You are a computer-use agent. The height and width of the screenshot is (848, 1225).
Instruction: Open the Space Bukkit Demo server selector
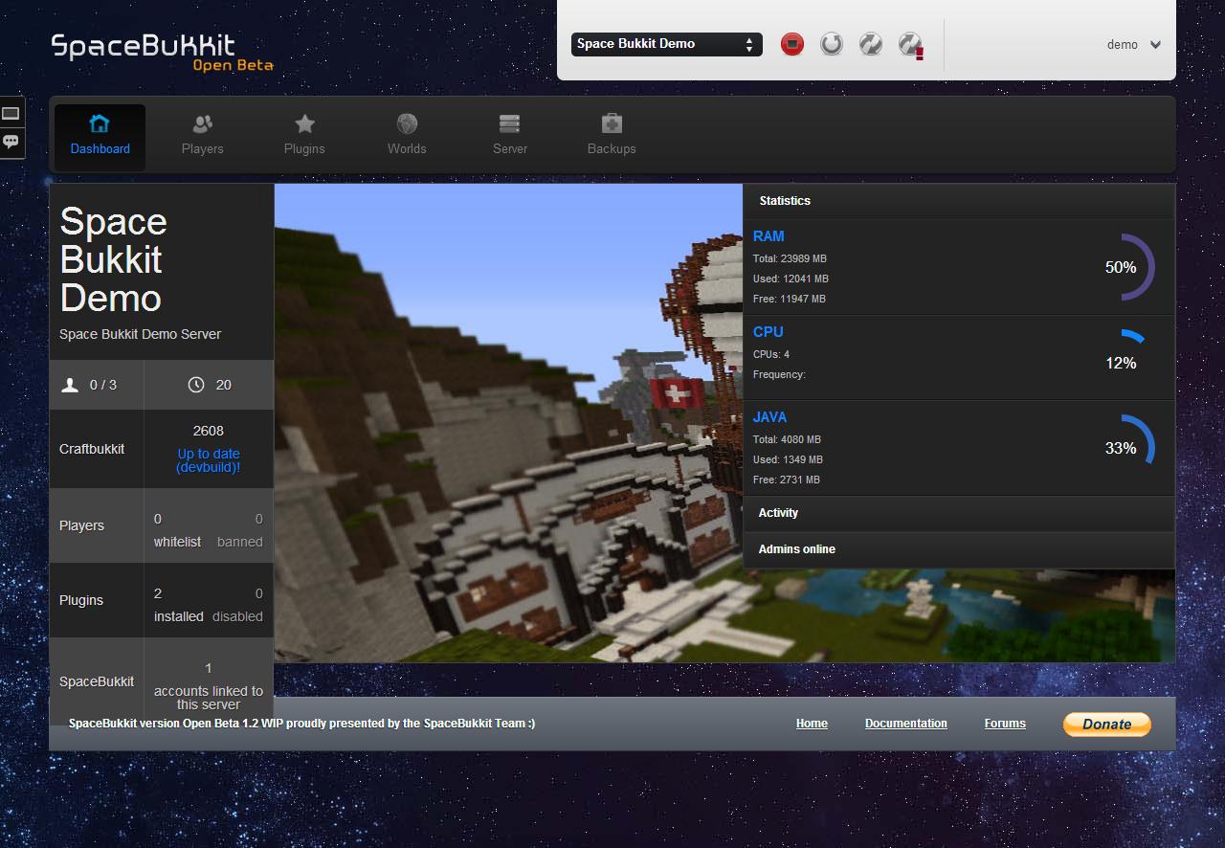pos(667,44)
